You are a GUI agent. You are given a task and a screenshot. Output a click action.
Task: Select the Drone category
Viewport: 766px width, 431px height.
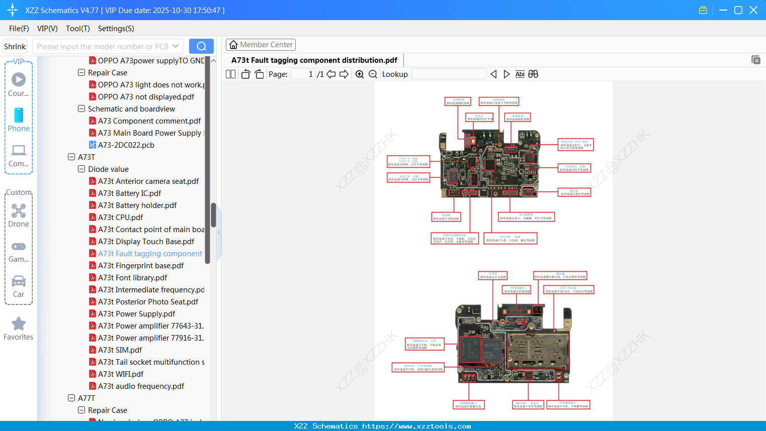(x=19, y=216)
